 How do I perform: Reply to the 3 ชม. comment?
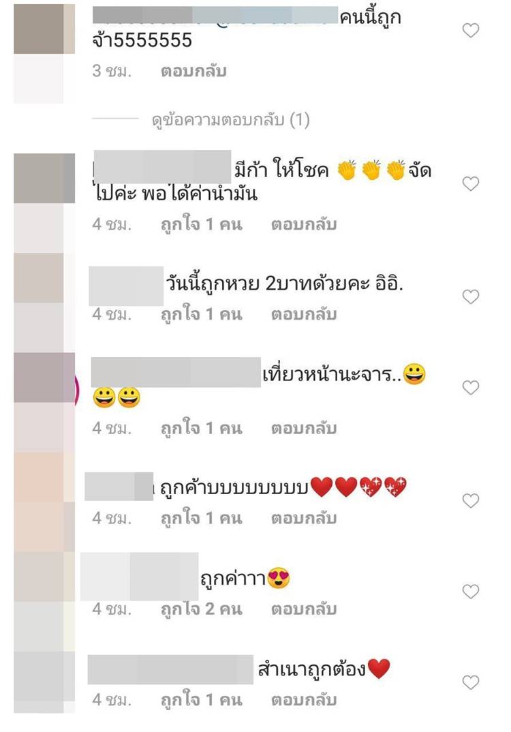click(193, 71)
